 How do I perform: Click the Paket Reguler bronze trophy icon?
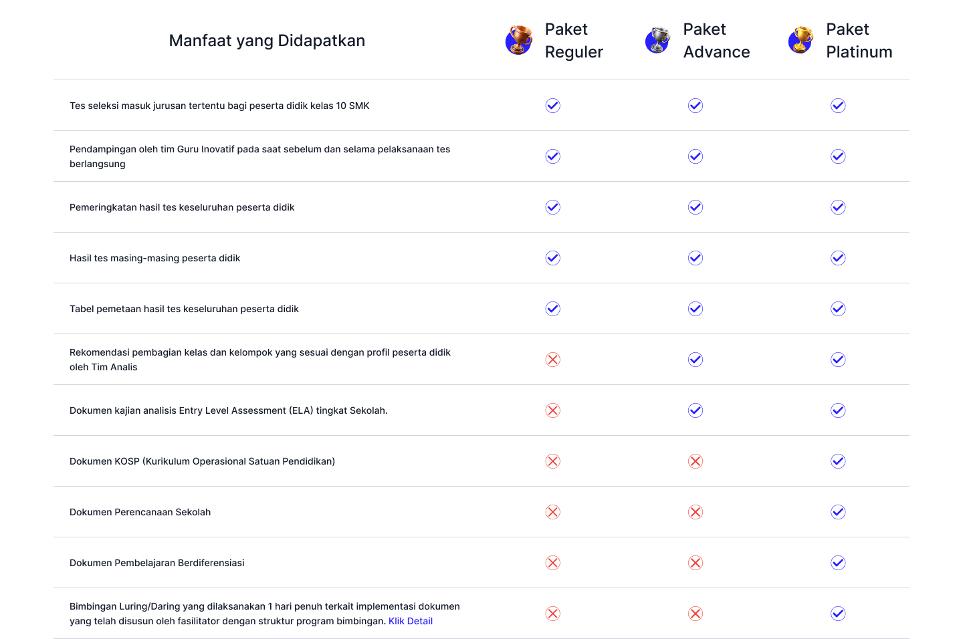click(518, 40)
